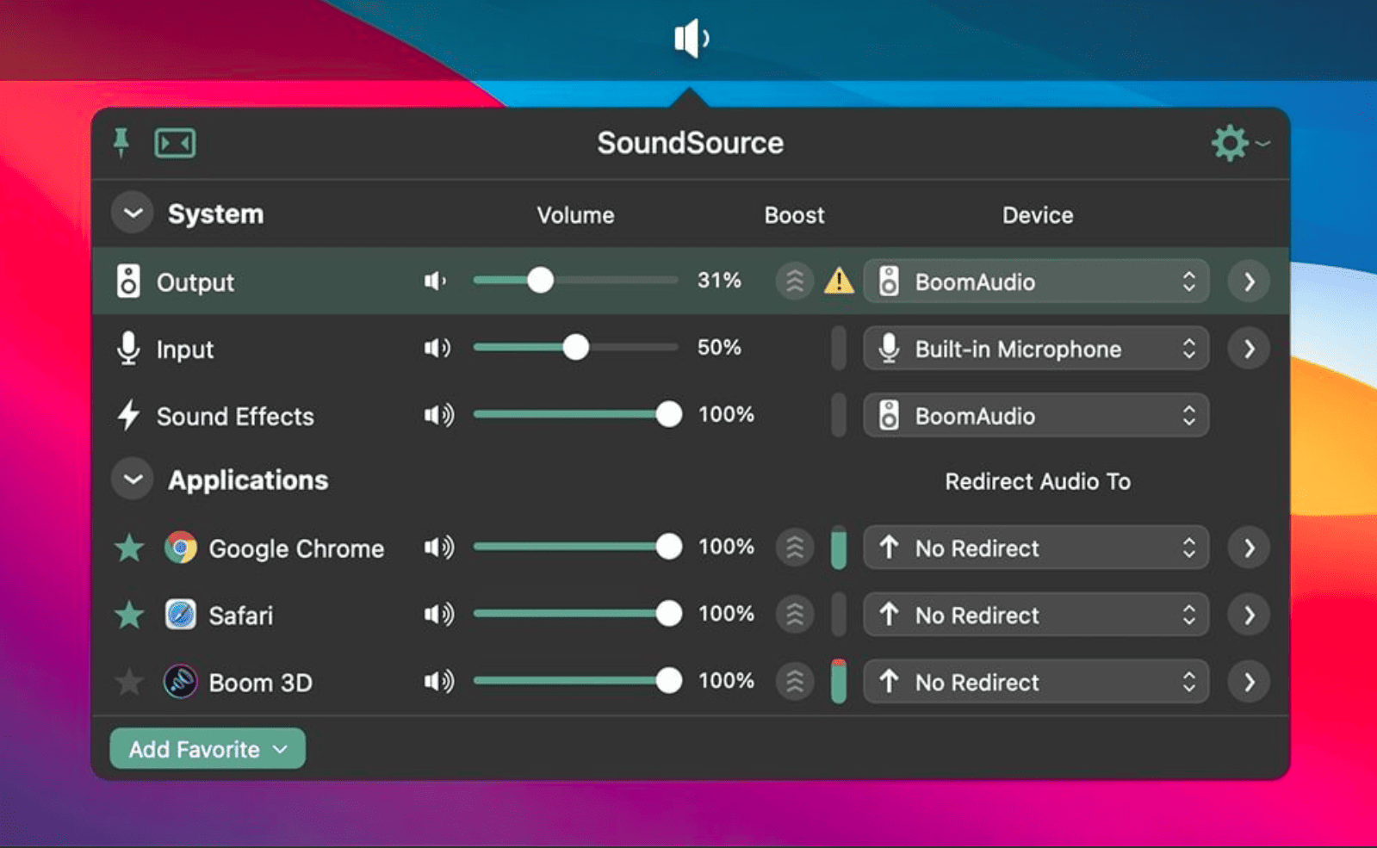This screenshot has width=1377, height=848.
Task: Mute the Input volume
Action: click(x=437, y=348)
